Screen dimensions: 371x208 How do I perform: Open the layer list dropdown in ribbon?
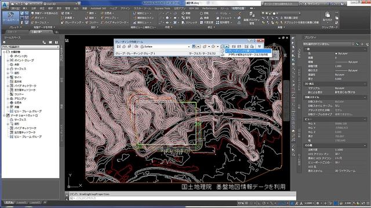point(281,13)
